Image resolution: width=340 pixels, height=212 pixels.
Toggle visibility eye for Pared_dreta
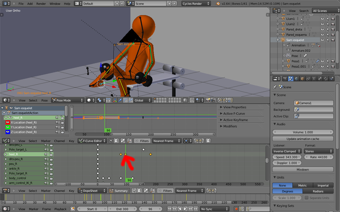click(322, 29)
